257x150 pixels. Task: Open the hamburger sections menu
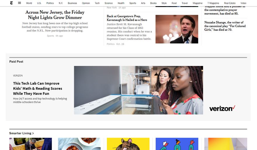coord(19,3)
